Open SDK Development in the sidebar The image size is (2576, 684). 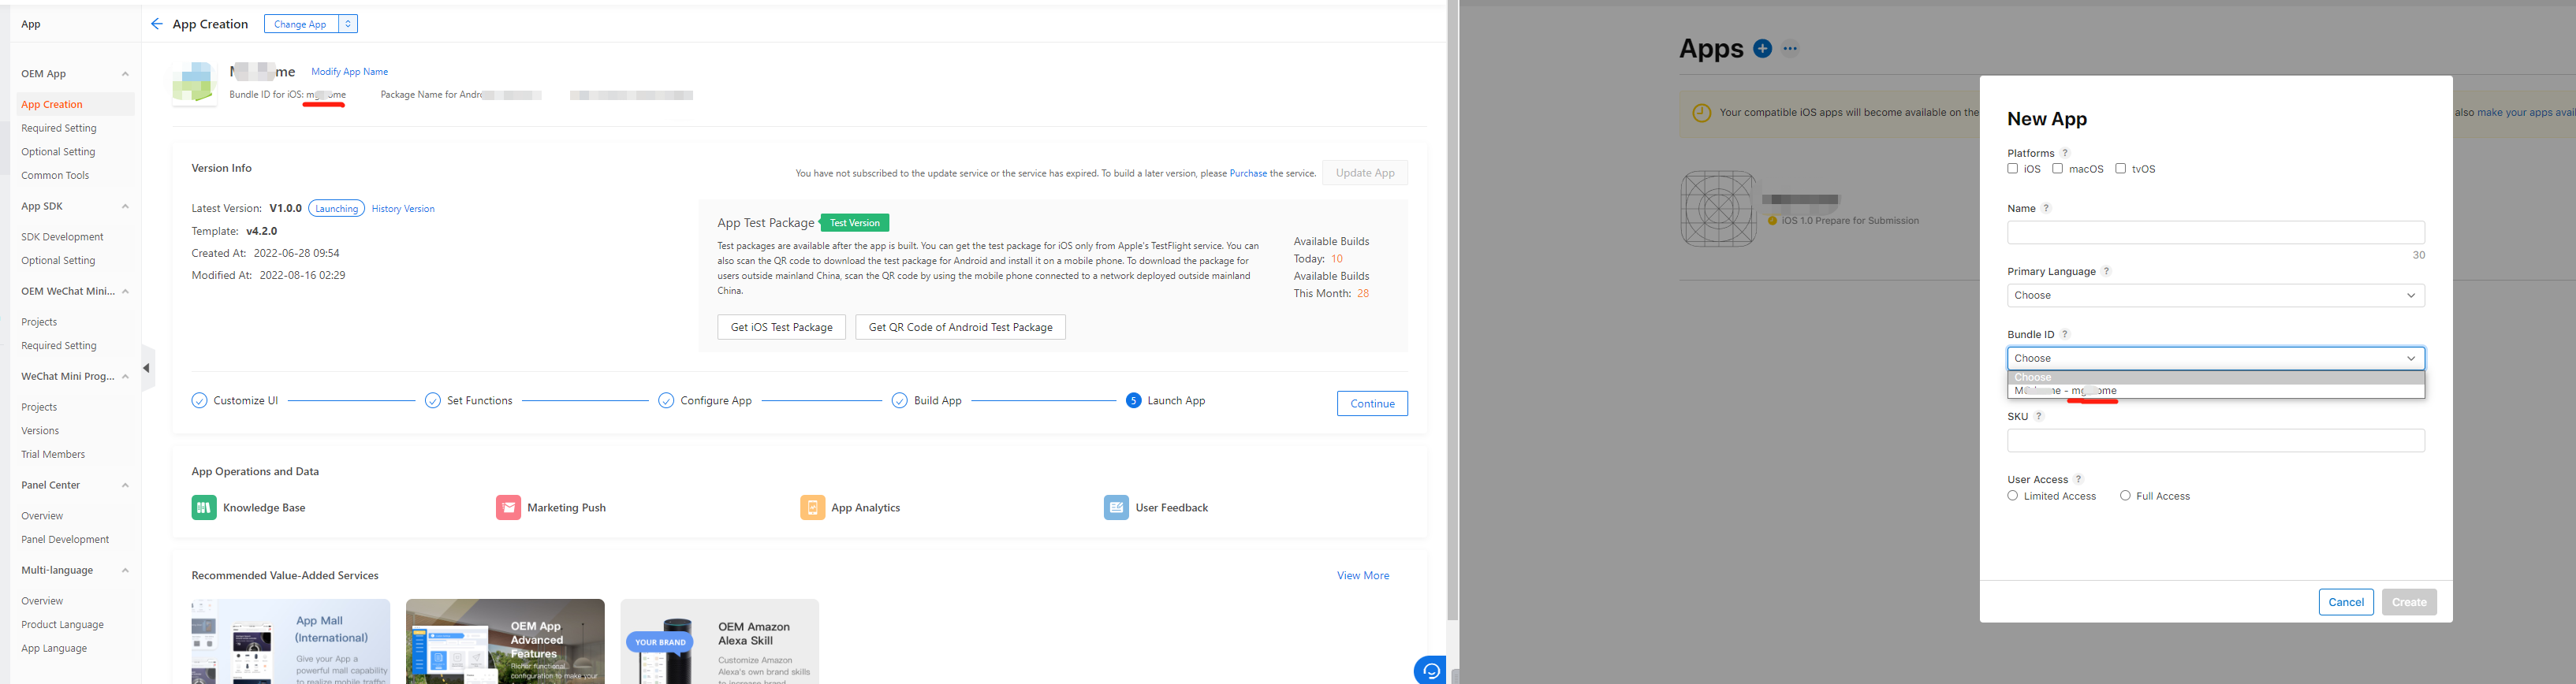[x=62, y=238]
